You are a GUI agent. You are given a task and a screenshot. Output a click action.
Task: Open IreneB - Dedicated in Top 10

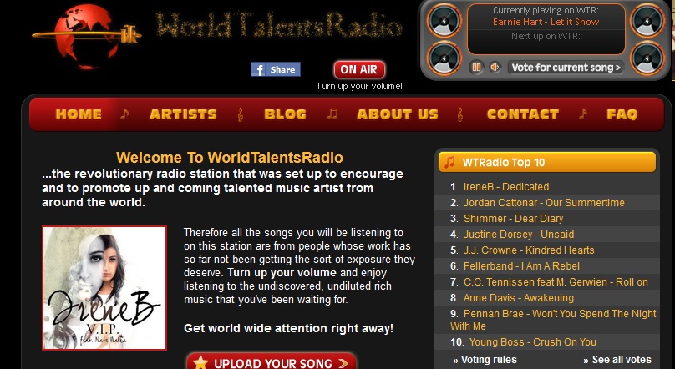tap(505, 187)
